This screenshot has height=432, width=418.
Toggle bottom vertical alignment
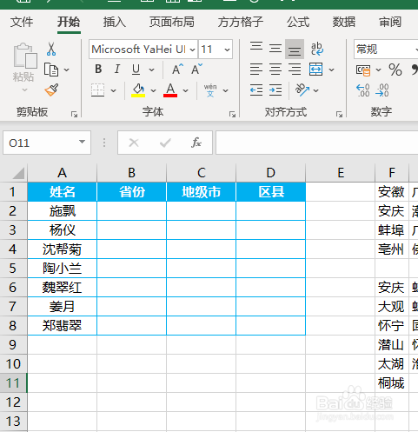295,49
